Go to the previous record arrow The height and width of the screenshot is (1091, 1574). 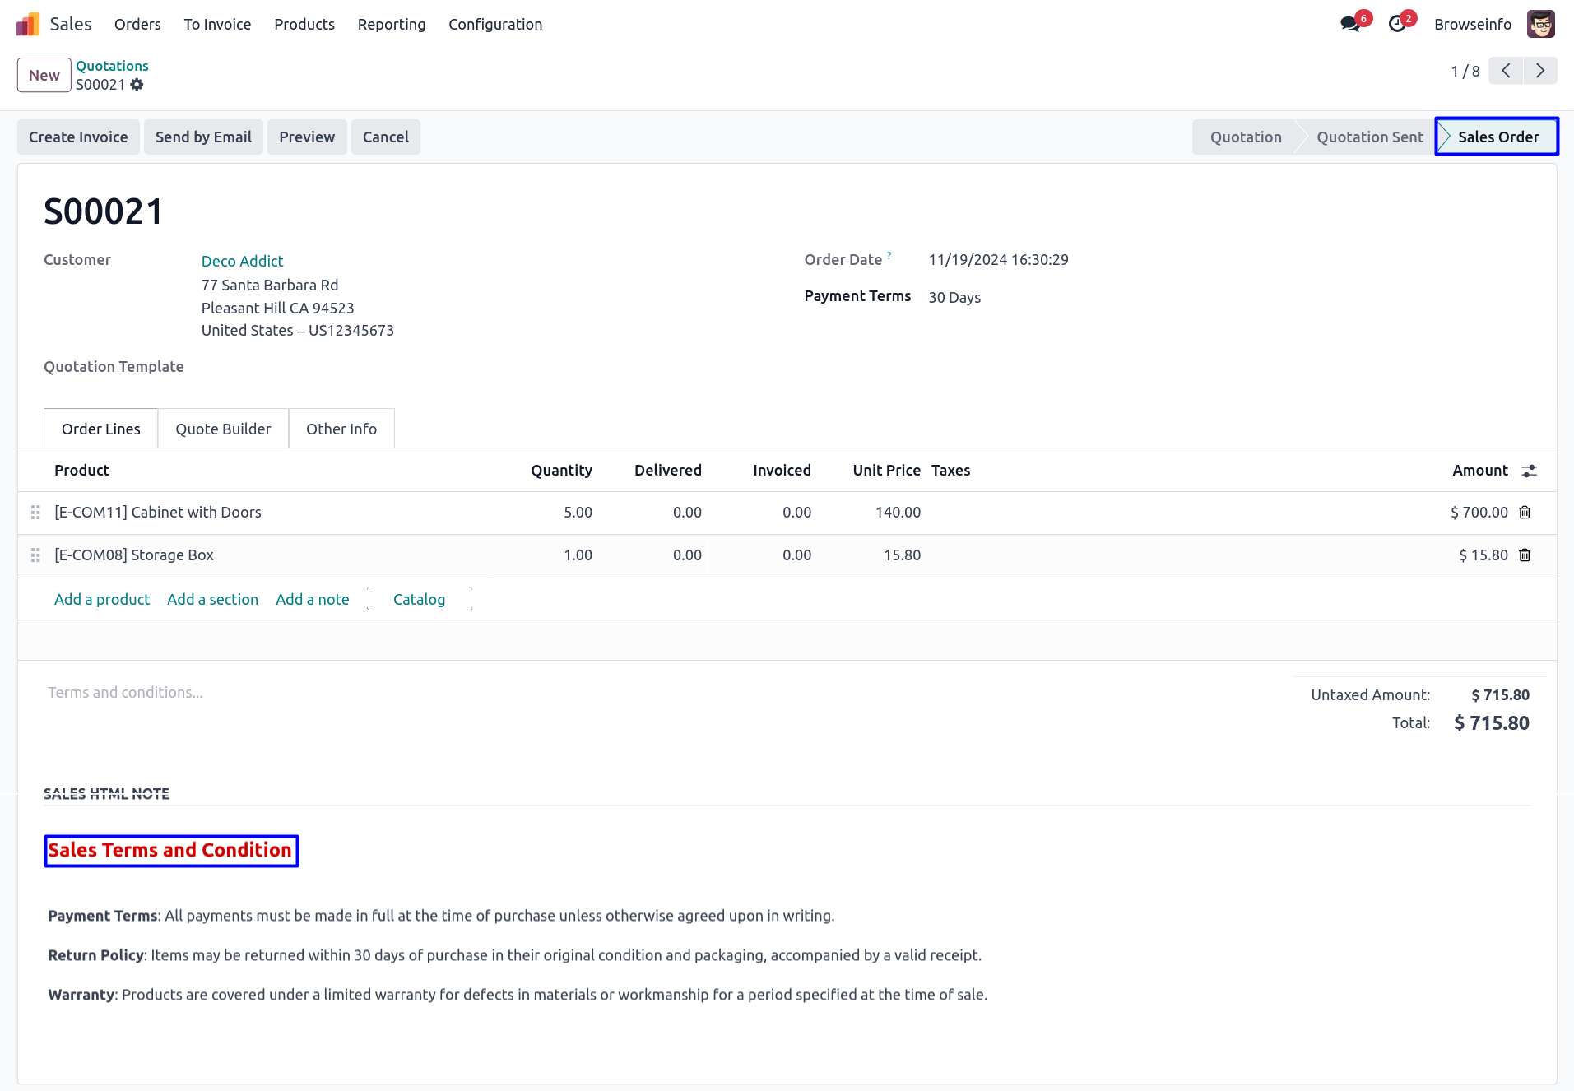[1506, 71]
